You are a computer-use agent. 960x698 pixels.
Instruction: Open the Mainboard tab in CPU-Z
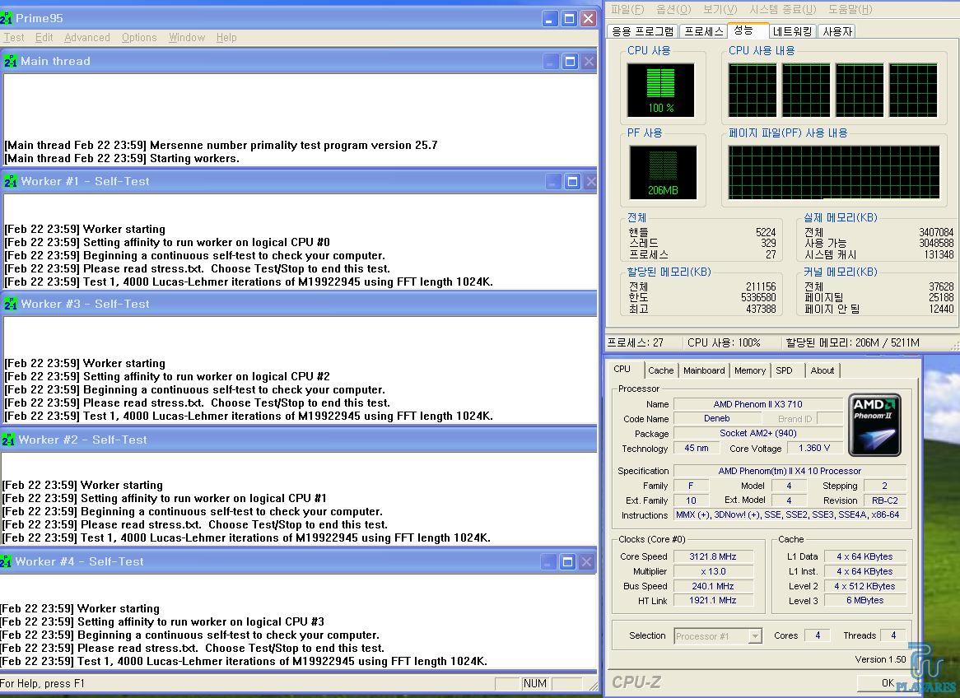click(704, 370)
